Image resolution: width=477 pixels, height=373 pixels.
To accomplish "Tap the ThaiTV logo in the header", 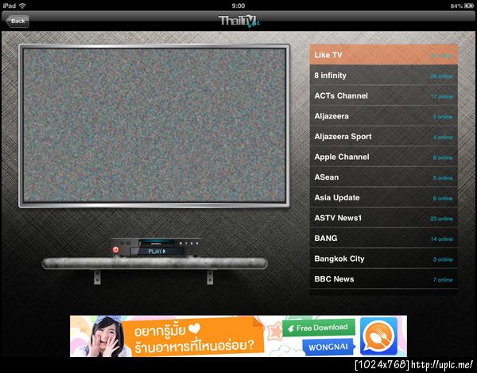I will (x=238, y=21).
